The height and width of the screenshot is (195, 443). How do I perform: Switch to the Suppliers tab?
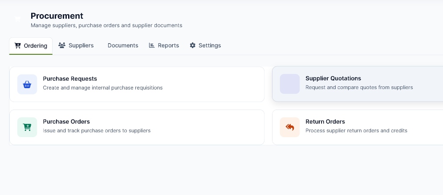point(76,45)
